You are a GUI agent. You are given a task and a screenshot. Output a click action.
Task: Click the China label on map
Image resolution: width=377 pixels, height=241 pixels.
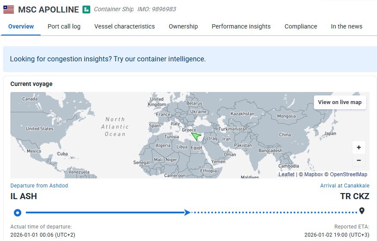coord(285,135)
